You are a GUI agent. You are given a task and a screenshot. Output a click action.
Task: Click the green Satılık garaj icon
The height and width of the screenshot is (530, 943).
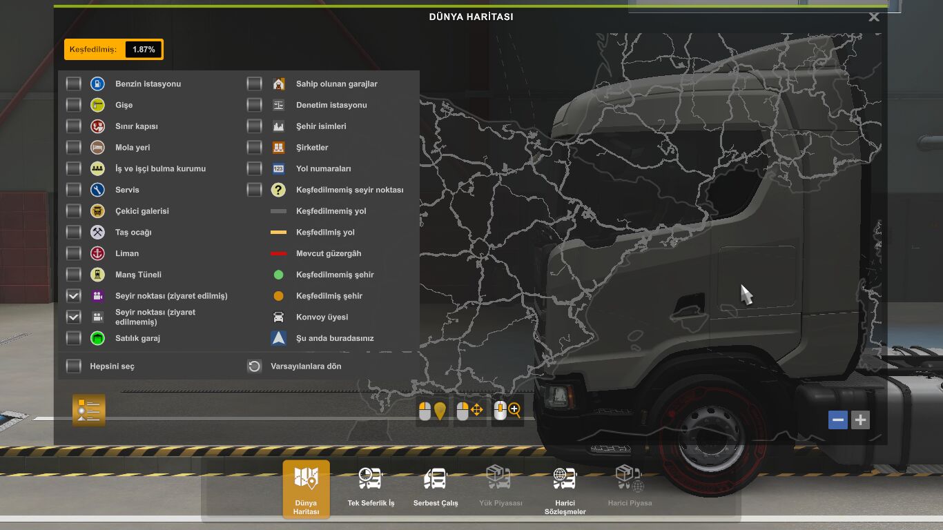97,338
